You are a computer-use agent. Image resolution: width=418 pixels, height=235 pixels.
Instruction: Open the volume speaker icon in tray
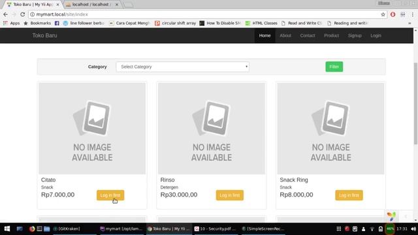[x=413, y=228]
